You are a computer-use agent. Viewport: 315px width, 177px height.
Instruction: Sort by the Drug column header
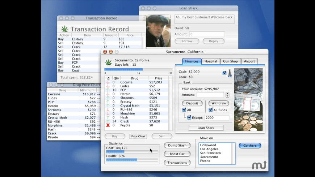pyautogui.click(x=134, y=78)
